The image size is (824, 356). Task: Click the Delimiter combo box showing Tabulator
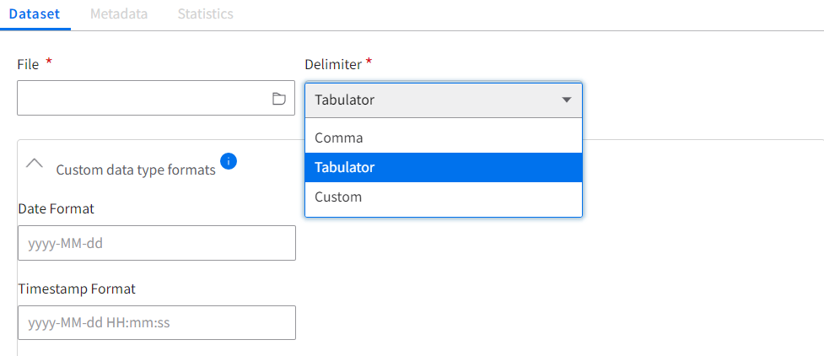[444, 100]
